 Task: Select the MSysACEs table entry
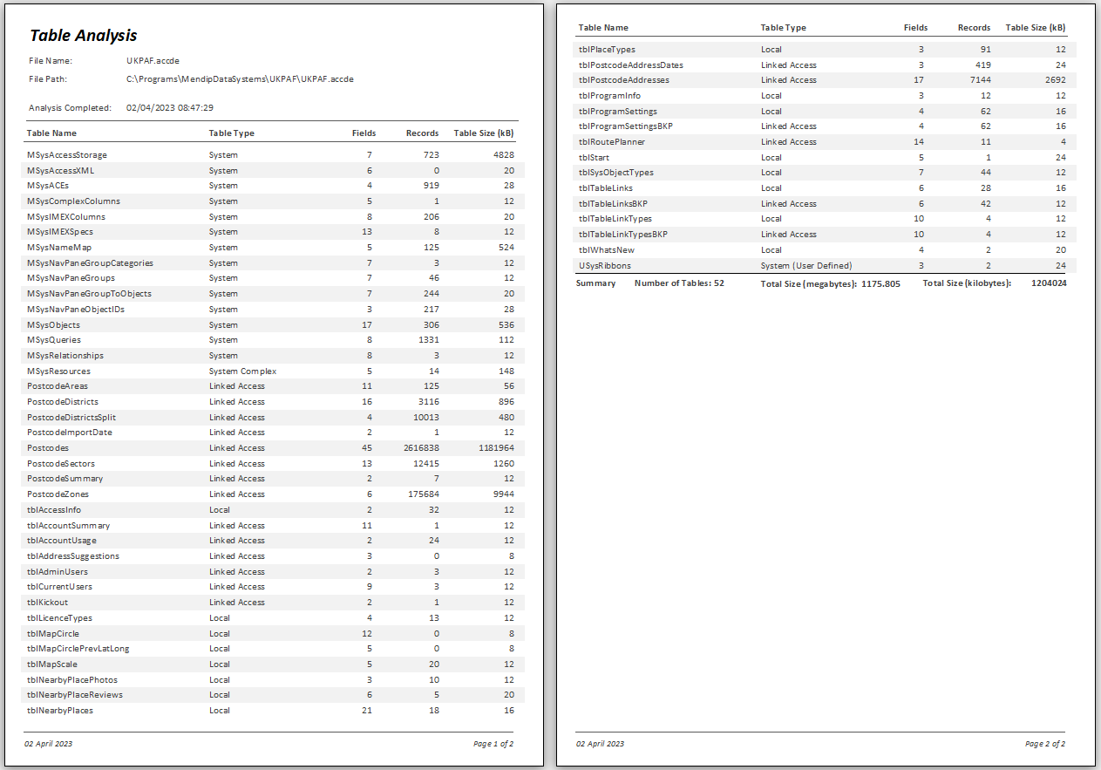48,186
